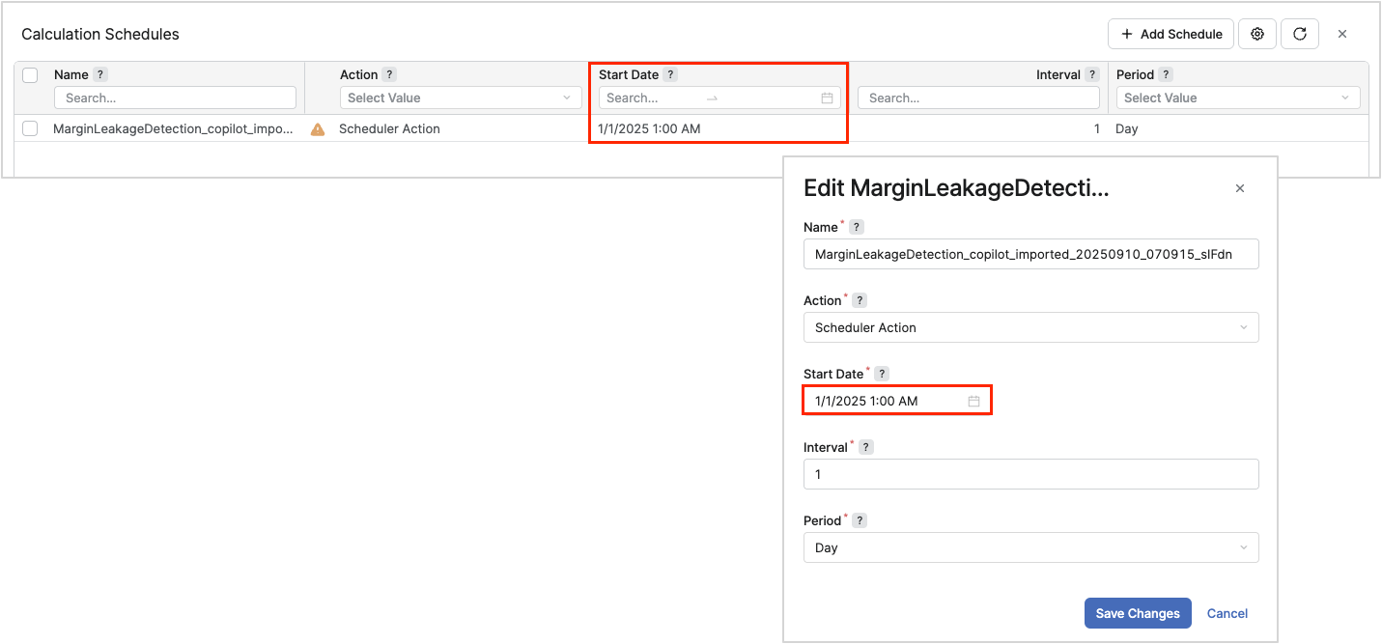This screenshot has height=644, width=1382.
Task: Open the table settings gear icon
Action: click(x=1257, y=34)
